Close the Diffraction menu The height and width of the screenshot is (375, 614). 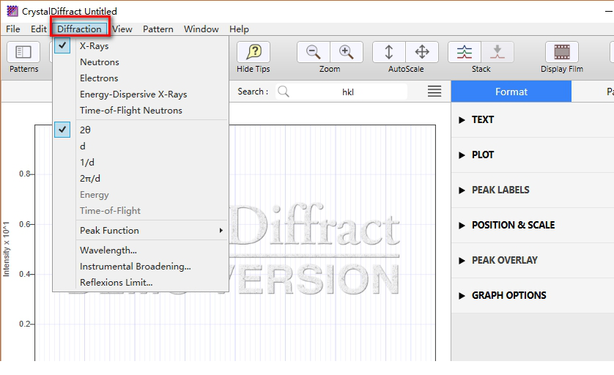[x=79, y=29]
